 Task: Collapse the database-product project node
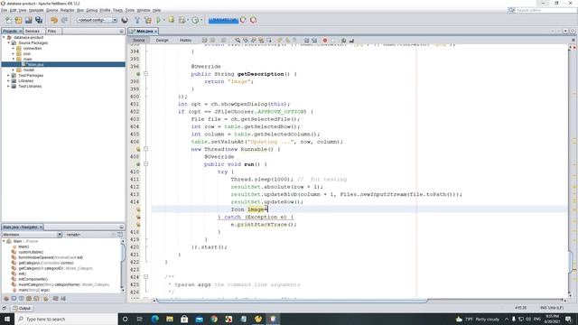pos(4,38)
